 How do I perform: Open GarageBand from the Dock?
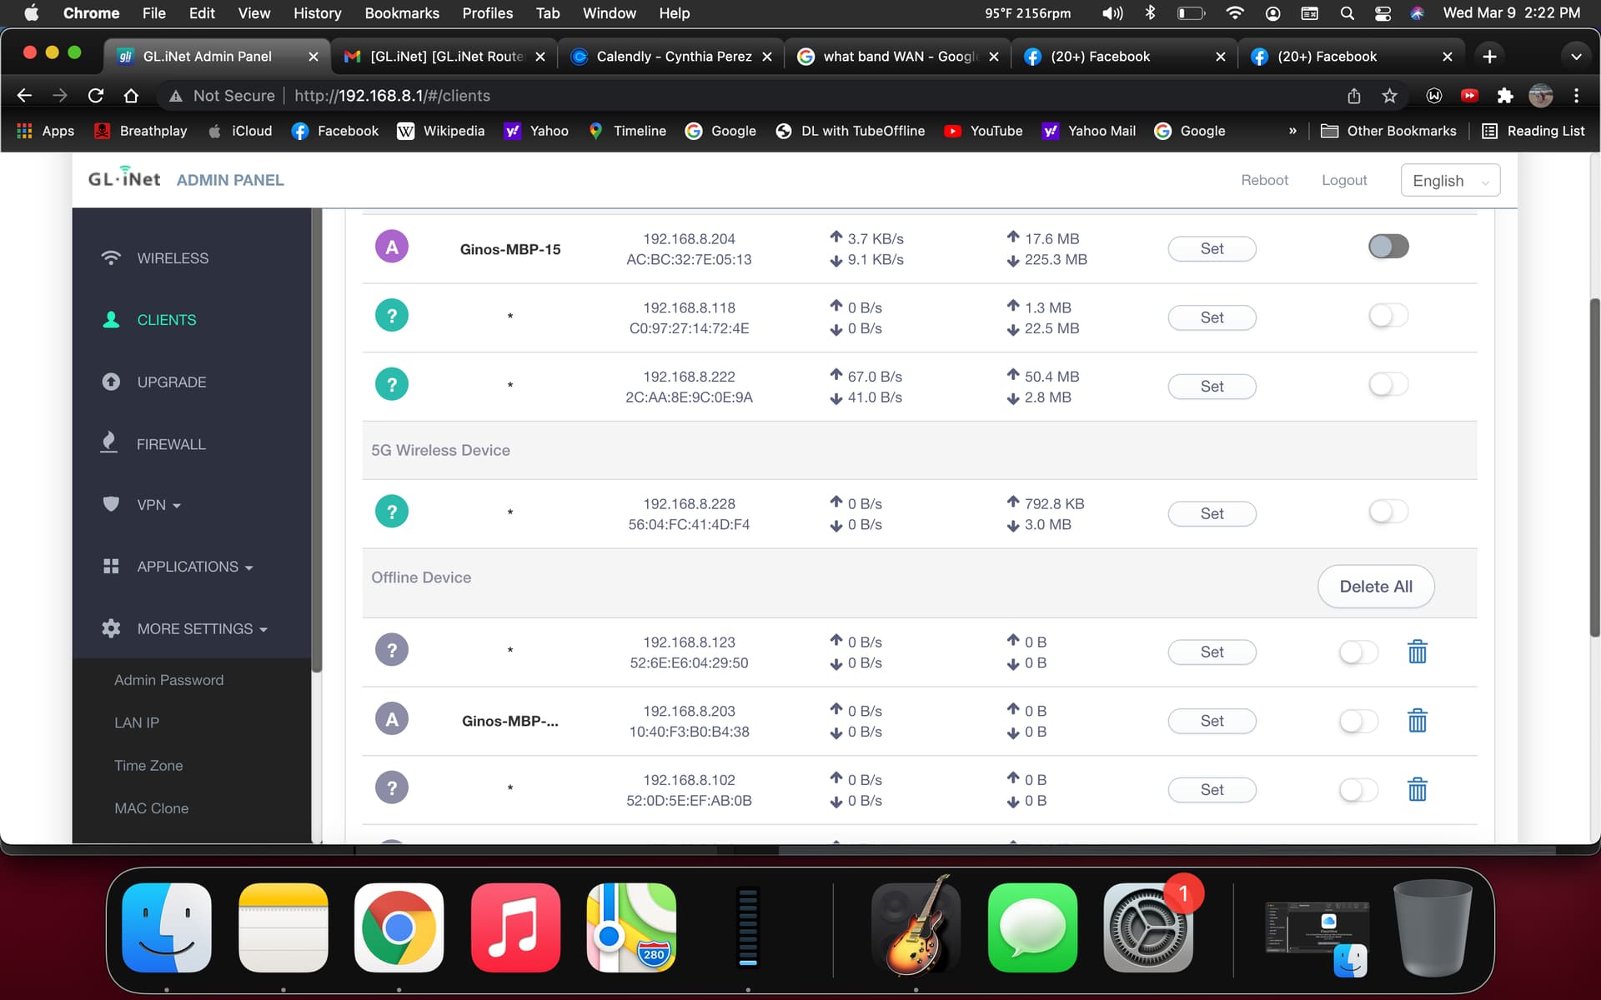click(916, 927)
